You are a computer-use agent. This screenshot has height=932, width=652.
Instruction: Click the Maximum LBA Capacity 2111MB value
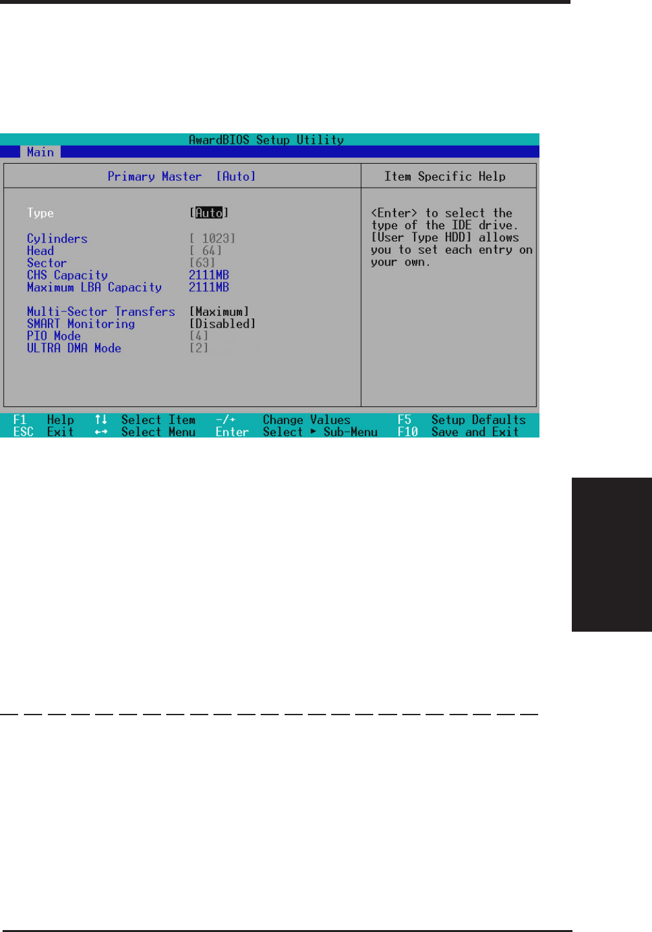point(209,287)
